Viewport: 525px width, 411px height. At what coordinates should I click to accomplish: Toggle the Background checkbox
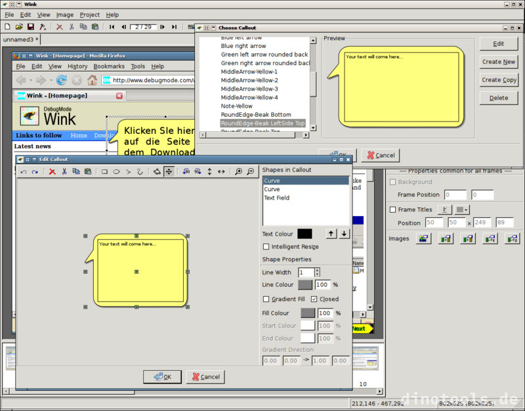tap(392, 182)
